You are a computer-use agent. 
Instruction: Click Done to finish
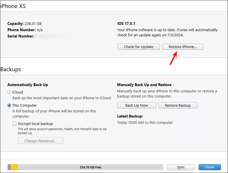(x=210, y=167)
